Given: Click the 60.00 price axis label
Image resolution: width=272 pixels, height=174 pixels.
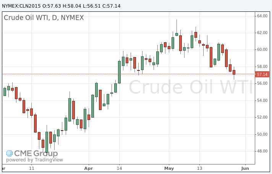Looking at the screenshot, I should point(262,49).
